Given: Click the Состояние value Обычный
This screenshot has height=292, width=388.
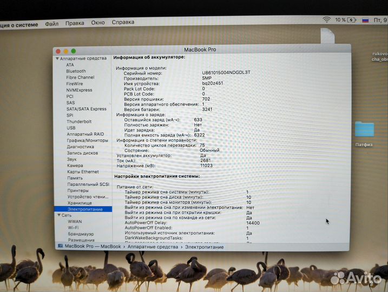Looking at the screenshot, I should pyautogui.click(x=209, y=150).
